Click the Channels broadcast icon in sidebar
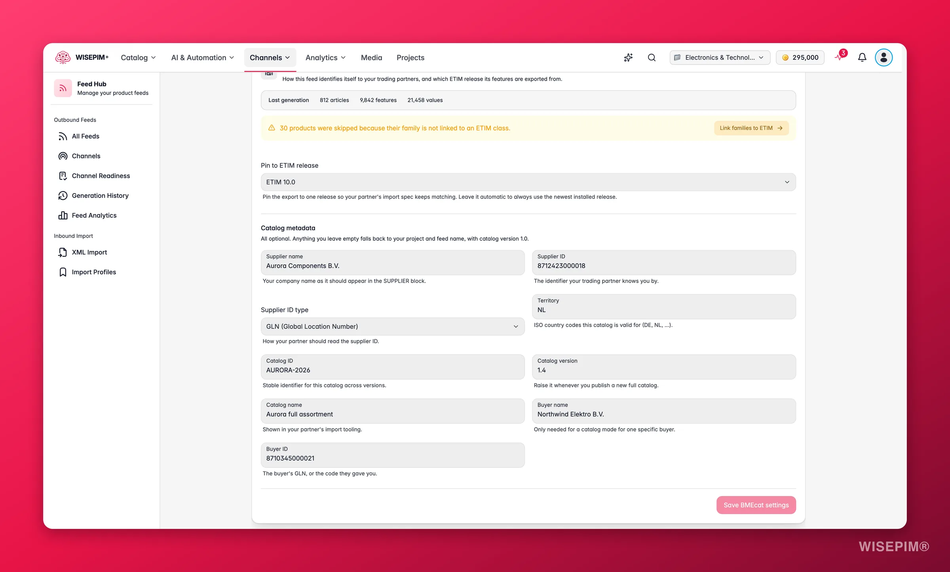 click(63, 156)
